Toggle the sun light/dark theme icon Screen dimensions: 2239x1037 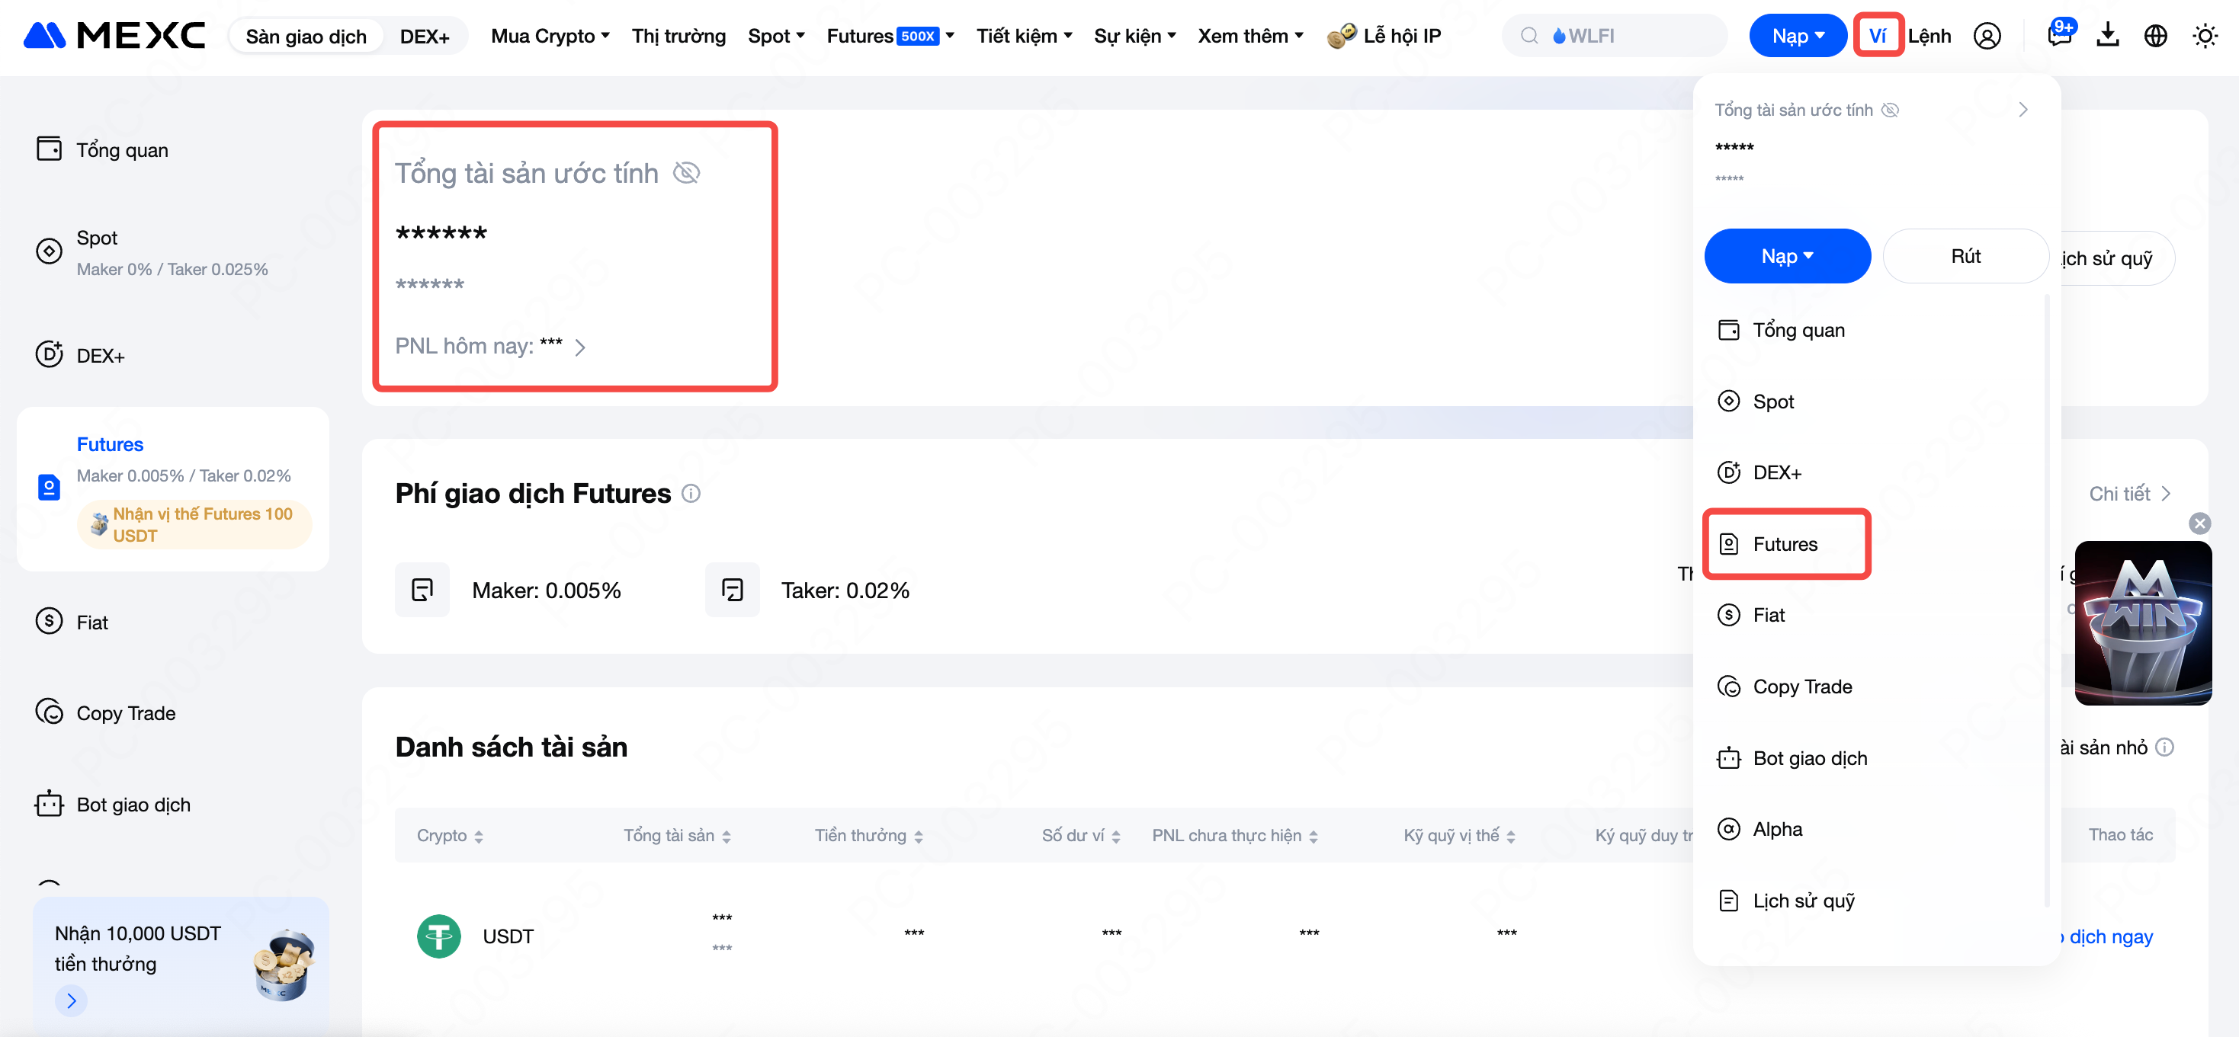[2204, 36]
